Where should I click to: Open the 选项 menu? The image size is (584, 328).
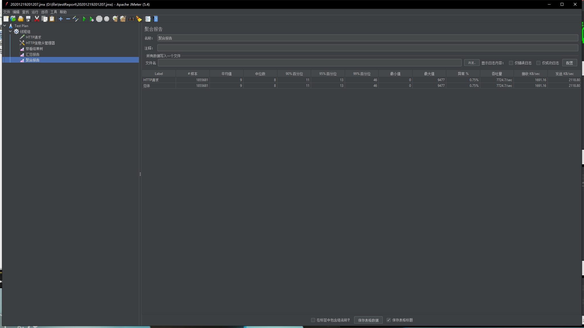[44, 12]
